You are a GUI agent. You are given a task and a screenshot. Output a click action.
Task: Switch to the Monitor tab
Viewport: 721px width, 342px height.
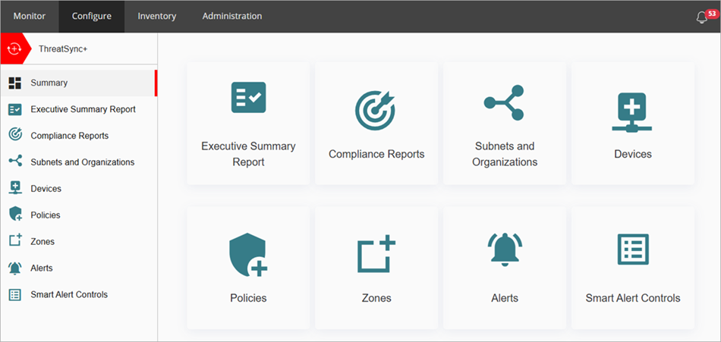tap(29, 16)
